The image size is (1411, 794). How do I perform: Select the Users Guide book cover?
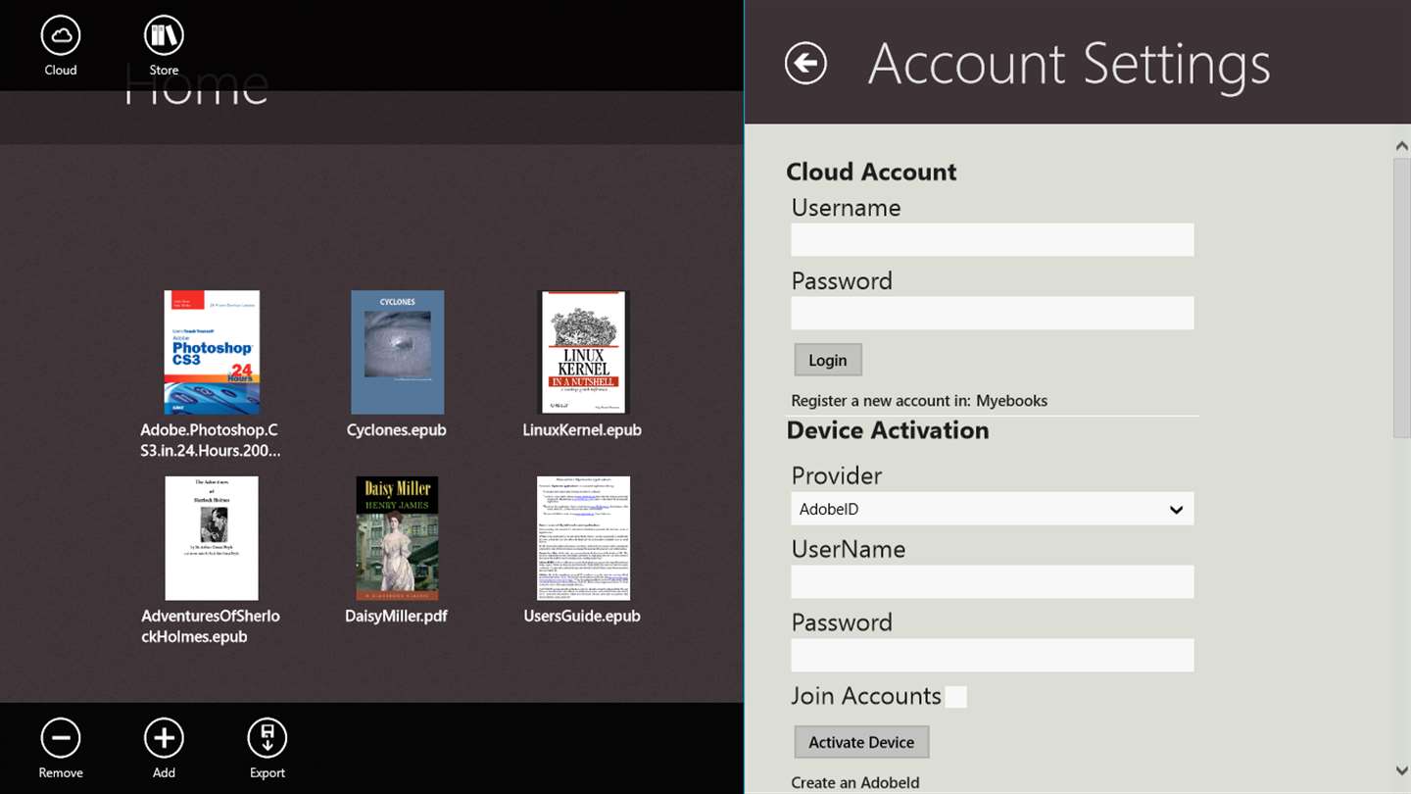pos(583,538)
